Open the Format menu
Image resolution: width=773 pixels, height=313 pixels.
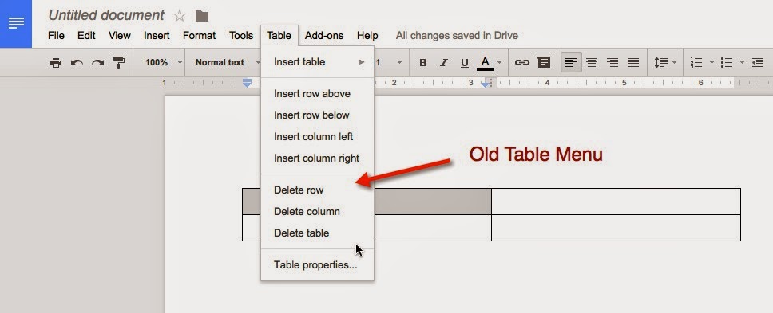click(199, 35)
